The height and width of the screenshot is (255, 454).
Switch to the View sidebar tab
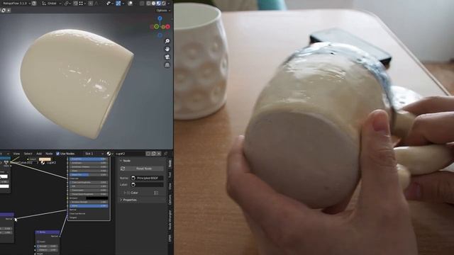170,186
